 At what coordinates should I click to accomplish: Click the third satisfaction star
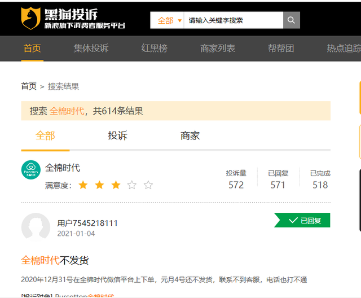(116, 185)
